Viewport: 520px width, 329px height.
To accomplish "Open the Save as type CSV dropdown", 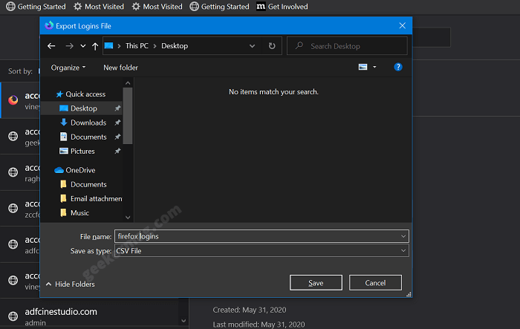I will click(261, 251).
